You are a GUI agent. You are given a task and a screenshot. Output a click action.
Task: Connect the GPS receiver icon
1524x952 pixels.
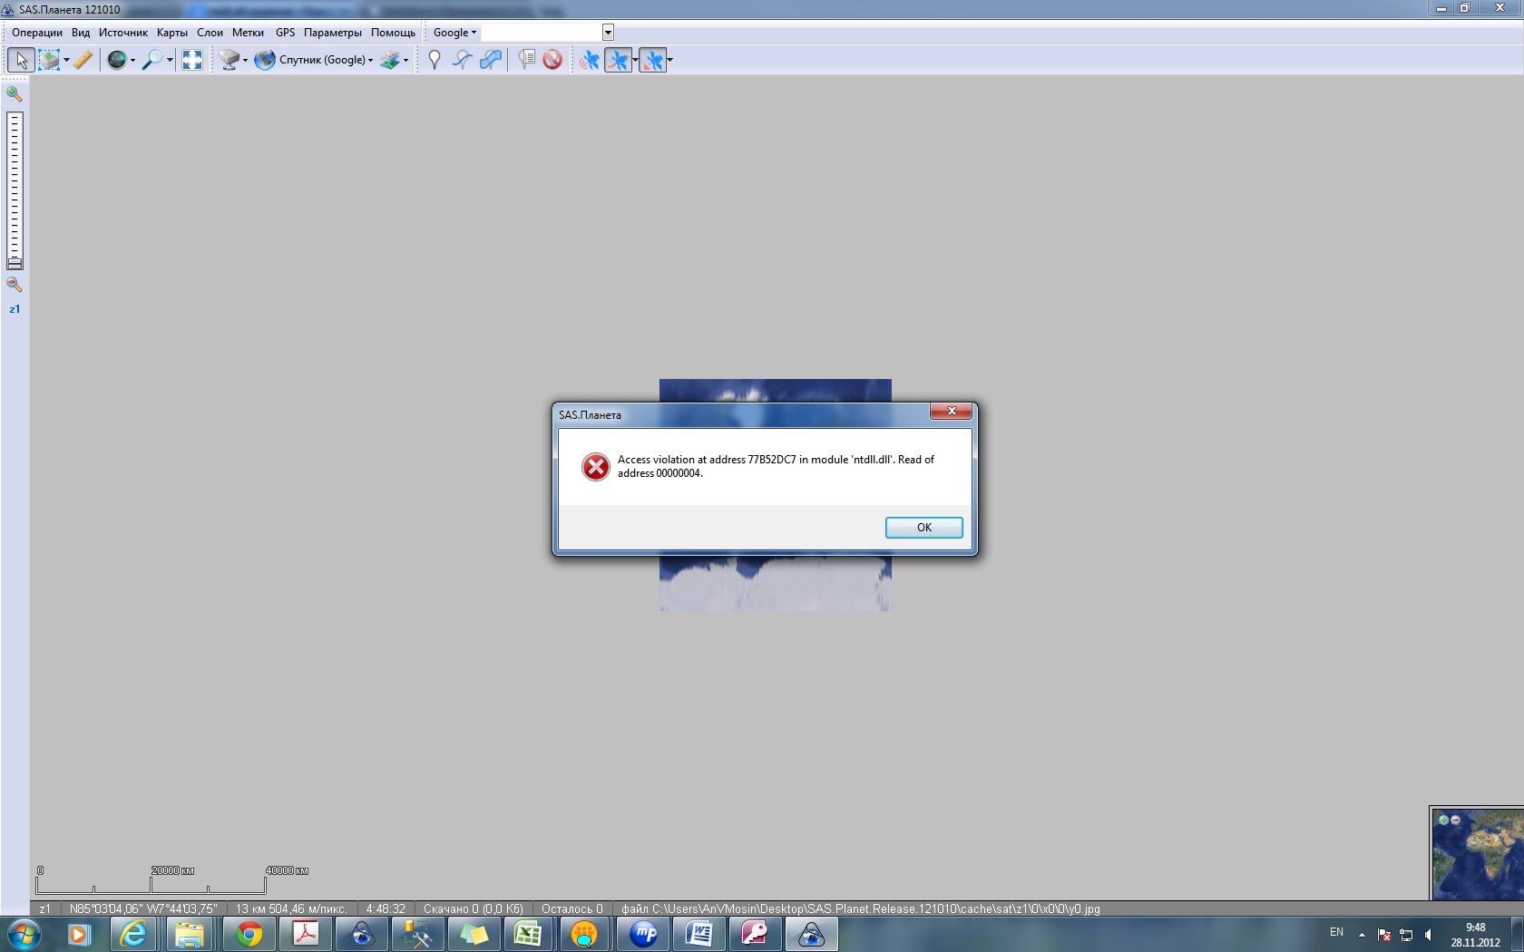point(590,60)
